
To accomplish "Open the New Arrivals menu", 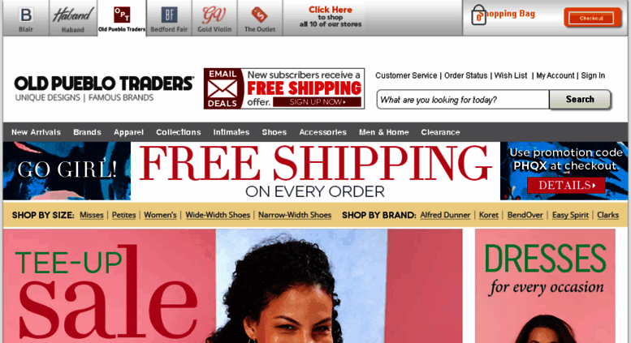I will pyautogui.click(x=36, y=132).
